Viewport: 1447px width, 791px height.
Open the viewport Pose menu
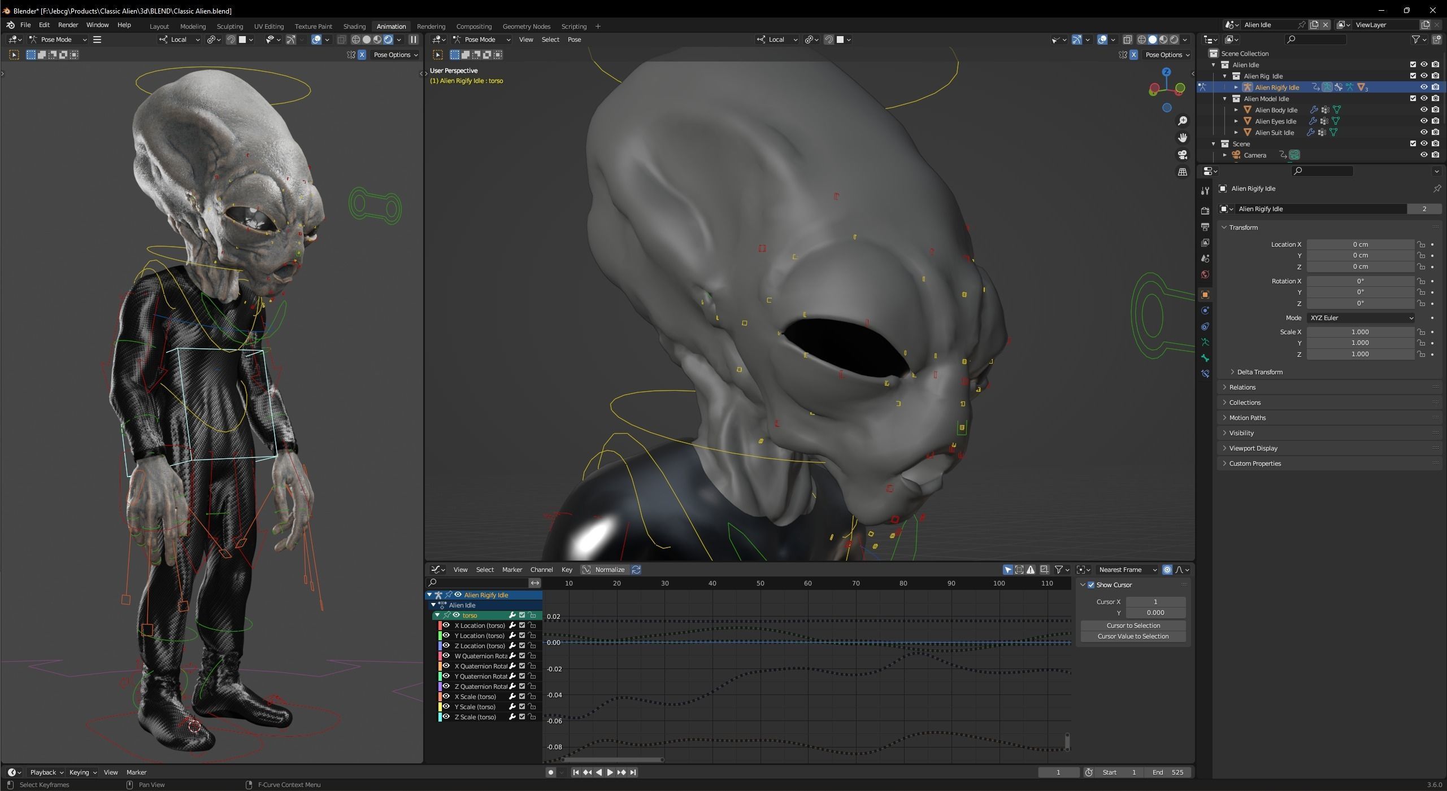pyautogui.click(x=574, y=40)
